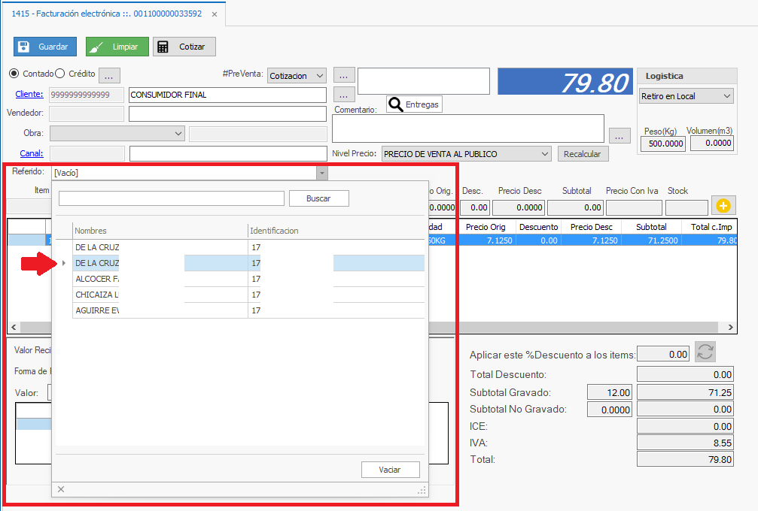Close the Referido popup with X

click(61, 489)
